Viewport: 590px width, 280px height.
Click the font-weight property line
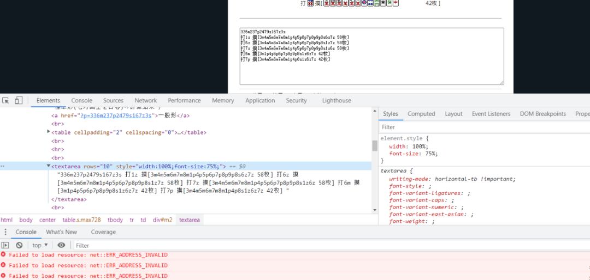coord(412,222)
